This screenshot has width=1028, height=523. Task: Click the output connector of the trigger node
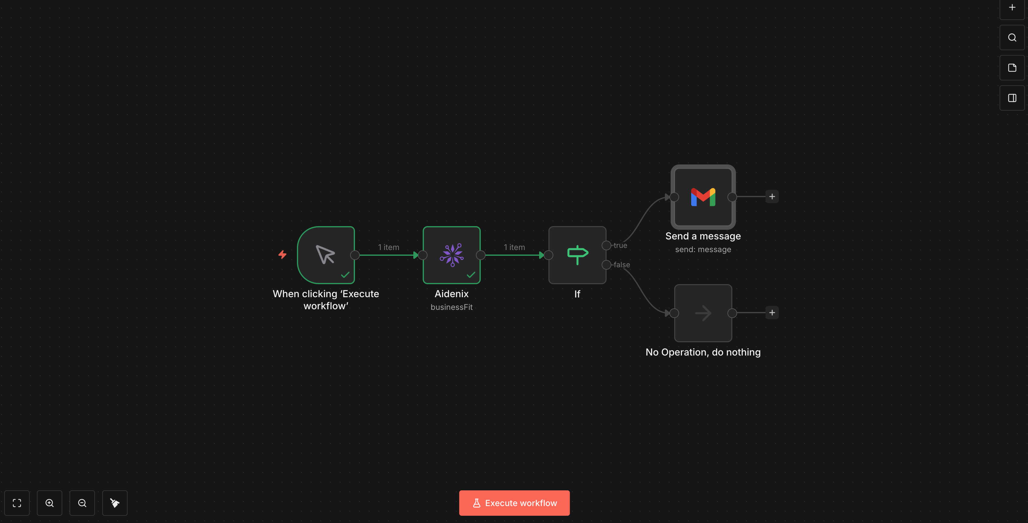coord(355,255)
